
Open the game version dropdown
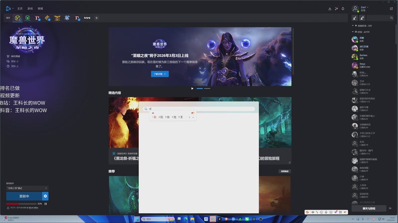click(x=27, y=188)
